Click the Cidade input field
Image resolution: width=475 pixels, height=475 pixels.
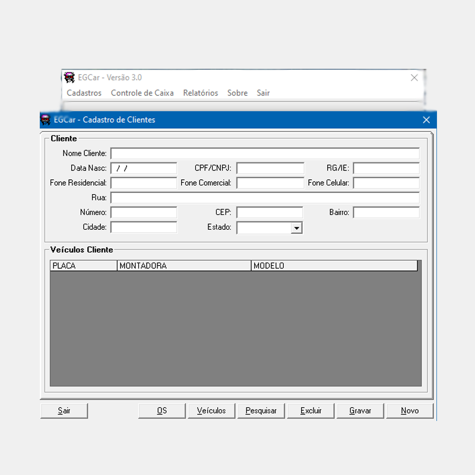tap(144, 227)
